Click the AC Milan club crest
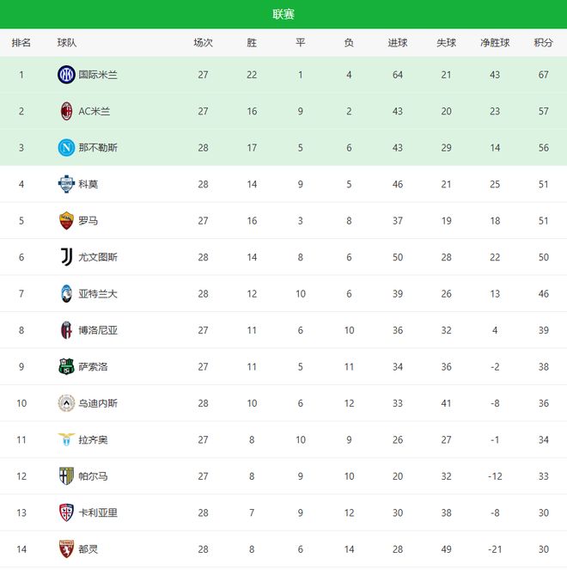567x570 pixels. tap(66, 111)
